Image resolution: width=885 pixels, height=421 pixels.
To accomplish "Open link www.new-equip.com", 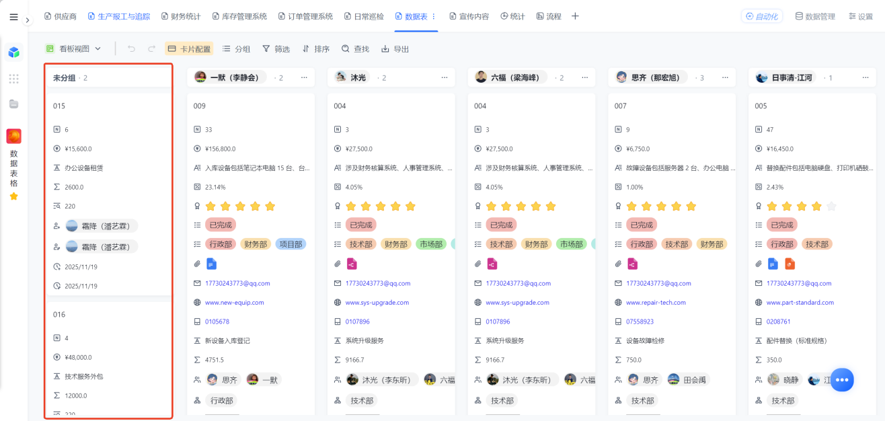I will point(235,303).
